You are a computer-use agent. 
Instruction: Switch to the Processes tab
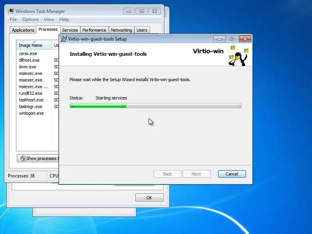[x=48, y=30]
